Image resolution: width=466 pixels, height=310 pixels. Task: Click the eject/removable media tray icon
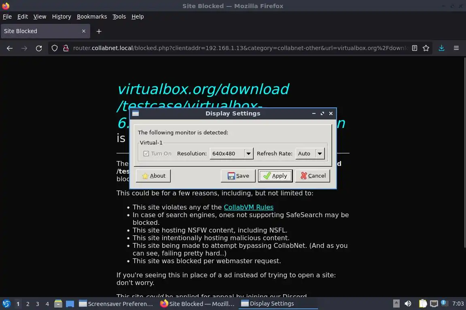click(x=396, y=304)
